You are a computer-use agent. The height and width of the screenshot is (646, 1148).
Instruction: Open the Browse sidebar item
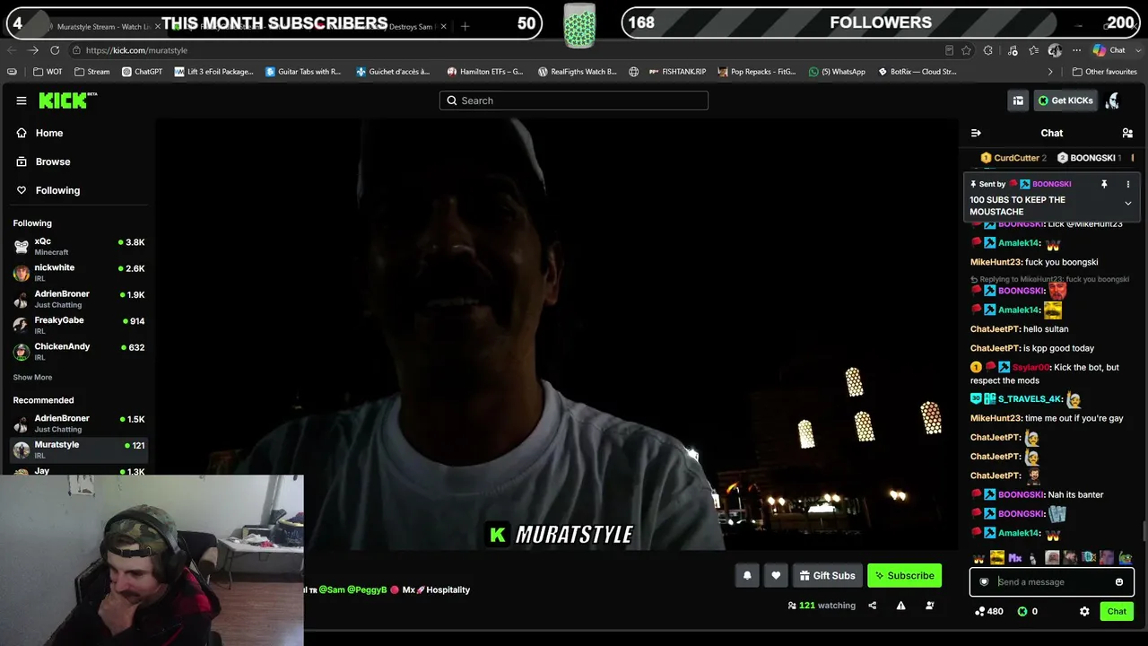click(53, 161)
